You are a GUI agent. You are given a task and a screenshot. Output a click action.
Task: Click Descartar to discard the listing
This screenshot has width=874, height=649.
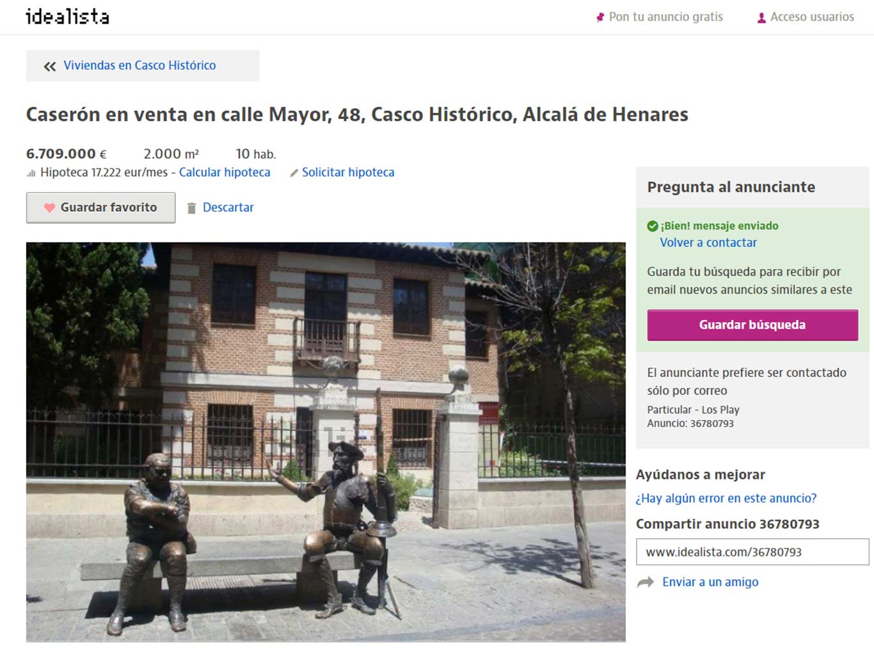coord(228,207)
